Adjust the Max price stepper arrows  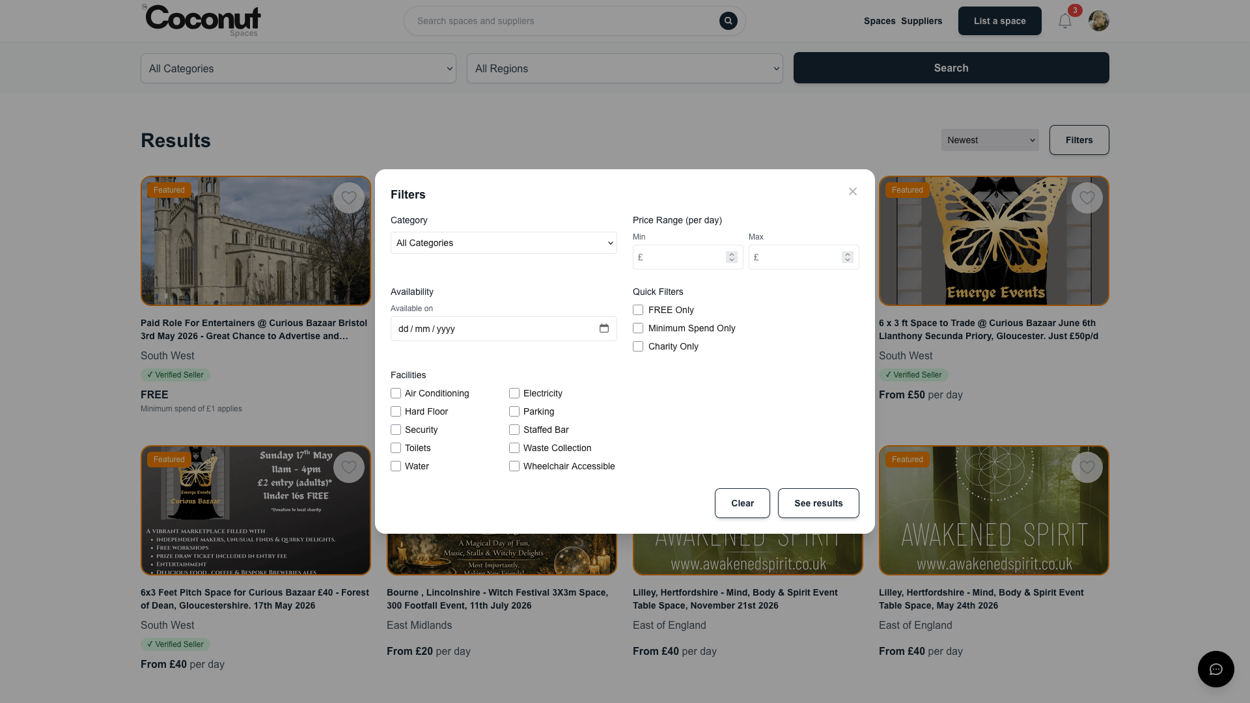click(848, 257)
